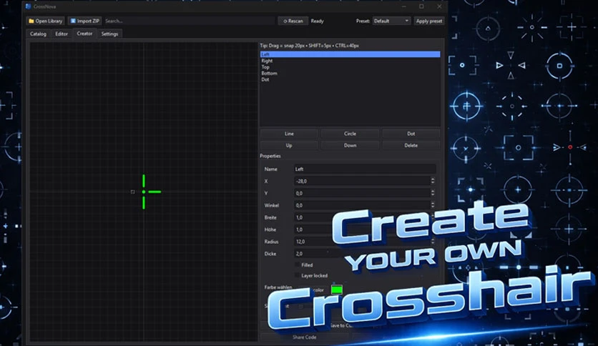Select the Right layer in the list
Screen dimensions: 598x346
[x=350, y=61]
